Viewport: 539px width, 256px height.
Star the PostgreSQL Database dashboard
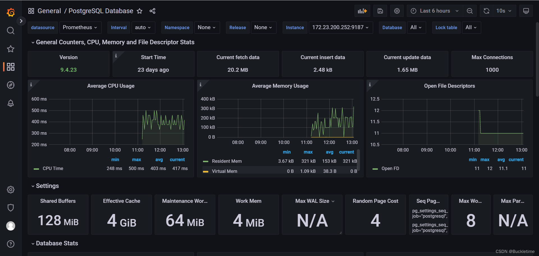coord(140,11)
